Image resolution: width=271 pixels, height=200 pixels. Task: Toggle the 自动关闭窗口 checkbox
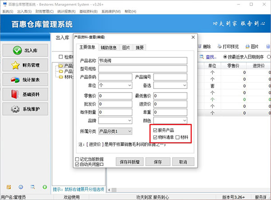coord(77,164)
